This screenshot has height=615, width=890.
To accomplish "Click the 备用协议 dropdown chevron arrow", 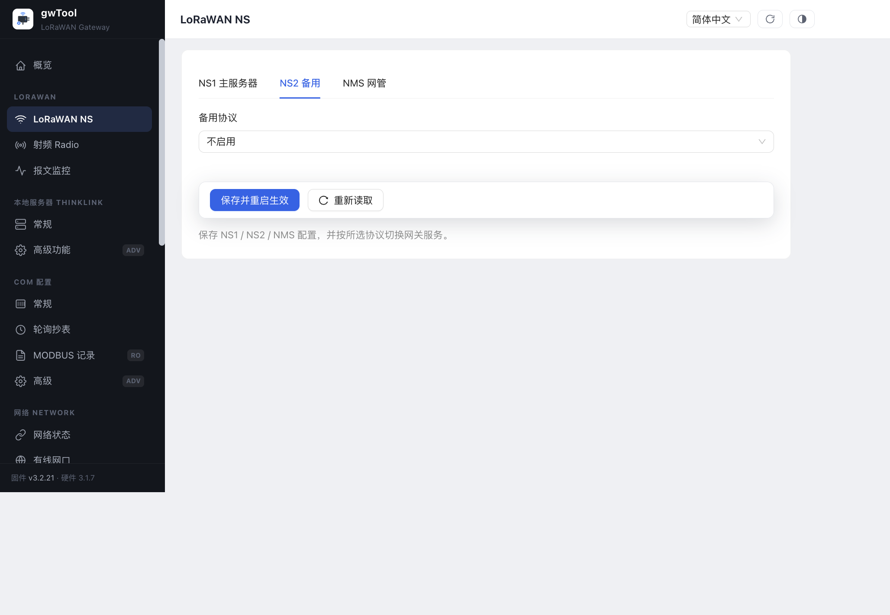I will [x=762, y=142].
